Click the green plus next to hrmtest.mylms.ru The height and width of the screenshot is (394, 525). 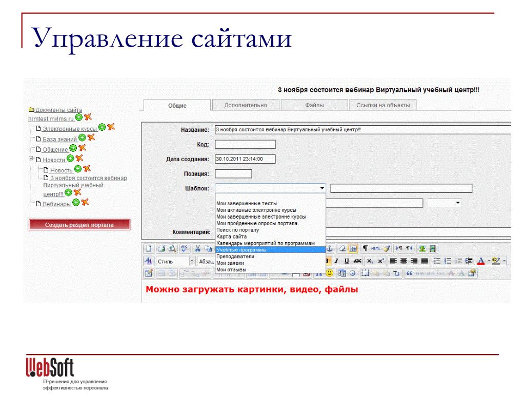coord(78,117)
